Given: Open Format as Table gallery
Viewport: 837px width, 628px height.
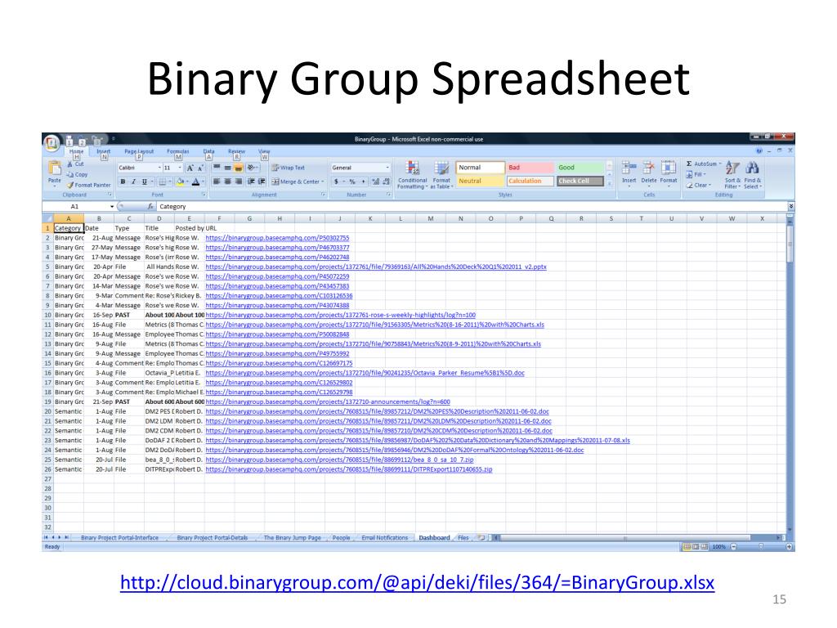Looking at the screenshot, I should 441,175.
